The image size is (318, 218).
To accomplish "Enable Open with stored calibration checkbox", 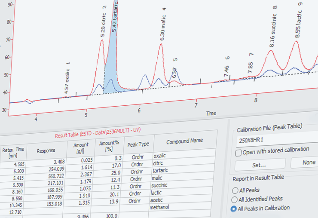I will point(238,153).
